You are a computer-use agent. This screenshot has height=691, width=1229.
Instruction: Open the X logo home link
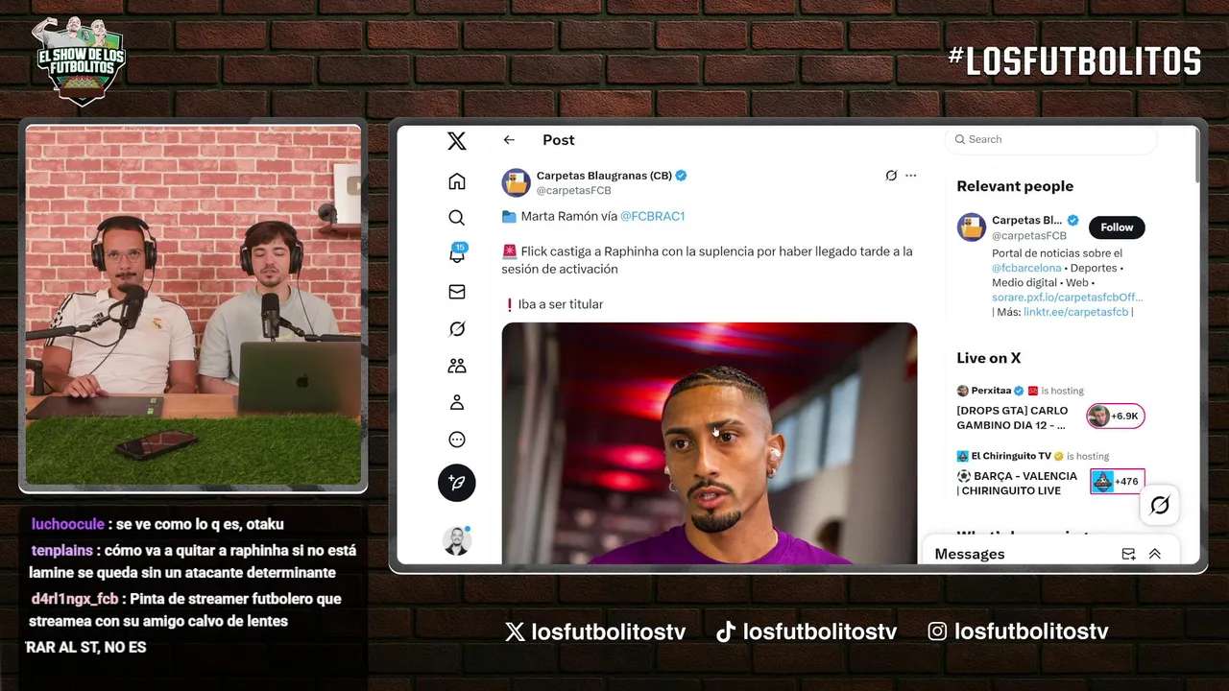click(x=457, y=141)
